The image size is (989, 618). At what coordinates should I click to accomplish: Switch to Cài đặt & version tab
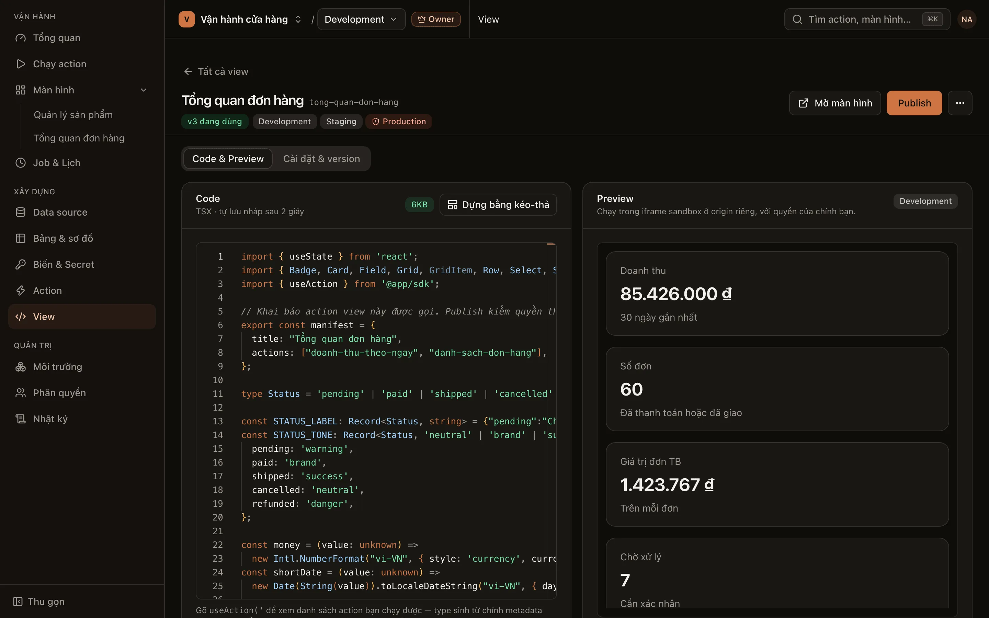tap(322, 159)
